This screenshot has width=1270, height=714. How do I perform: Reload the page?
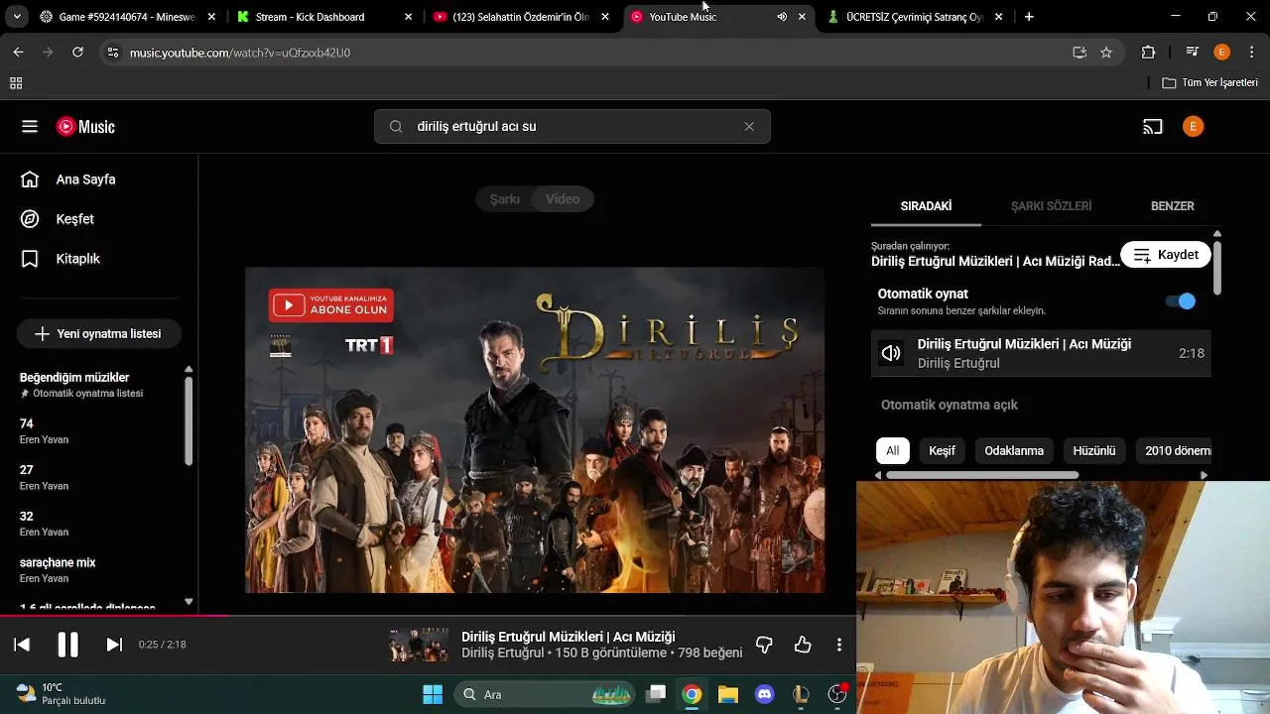coord(77,53)
